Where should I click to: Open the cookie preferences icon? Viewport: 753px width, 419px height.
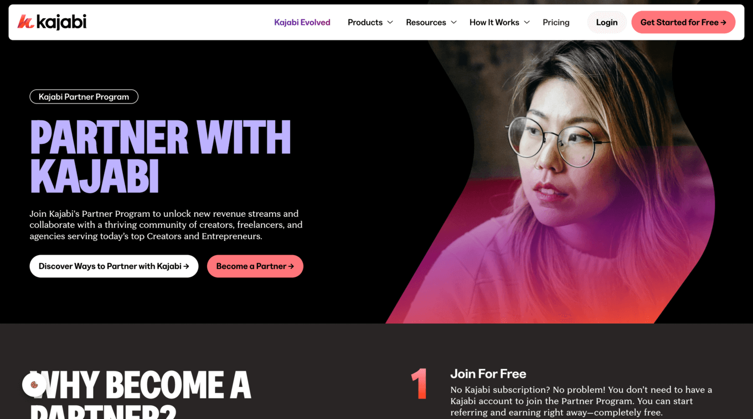[34, 385]
